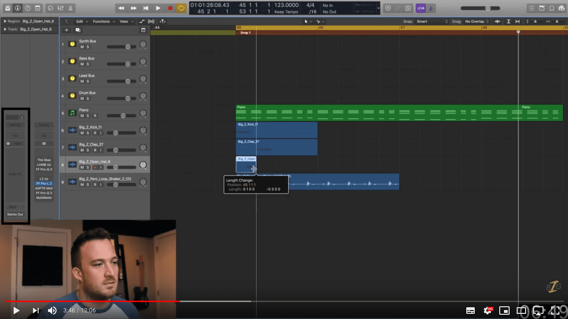The image size is (568, 319).
Task: Open Global Tracks toggle button
Action: [x=143, y=30]
